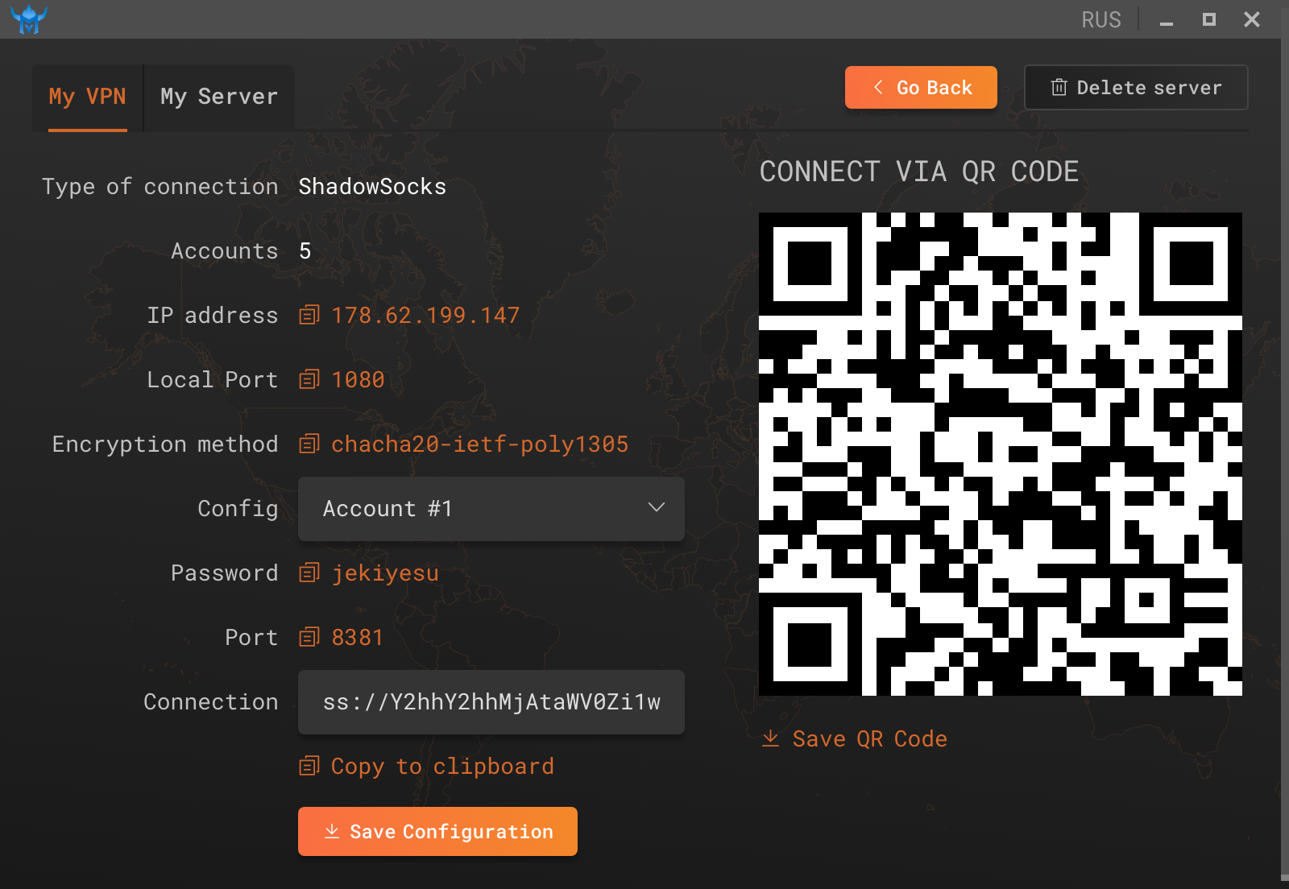This screenshot has width=1289, height=889.
Task: Click the ShadowSocks connection type text
Action: [x=372, y=186]
